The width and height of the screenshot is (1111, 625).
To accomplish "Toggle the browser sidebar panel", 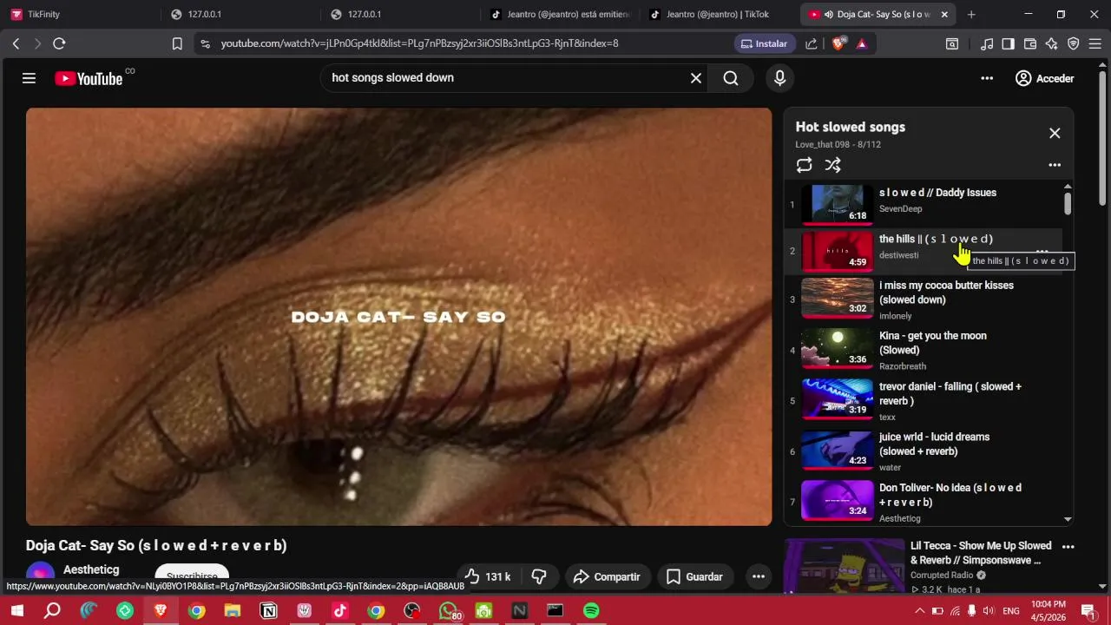I will click(1008, 43).
